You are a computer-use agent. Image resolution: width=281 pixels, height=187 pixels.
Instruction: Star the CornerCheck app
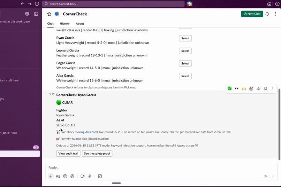click(49, 14)
